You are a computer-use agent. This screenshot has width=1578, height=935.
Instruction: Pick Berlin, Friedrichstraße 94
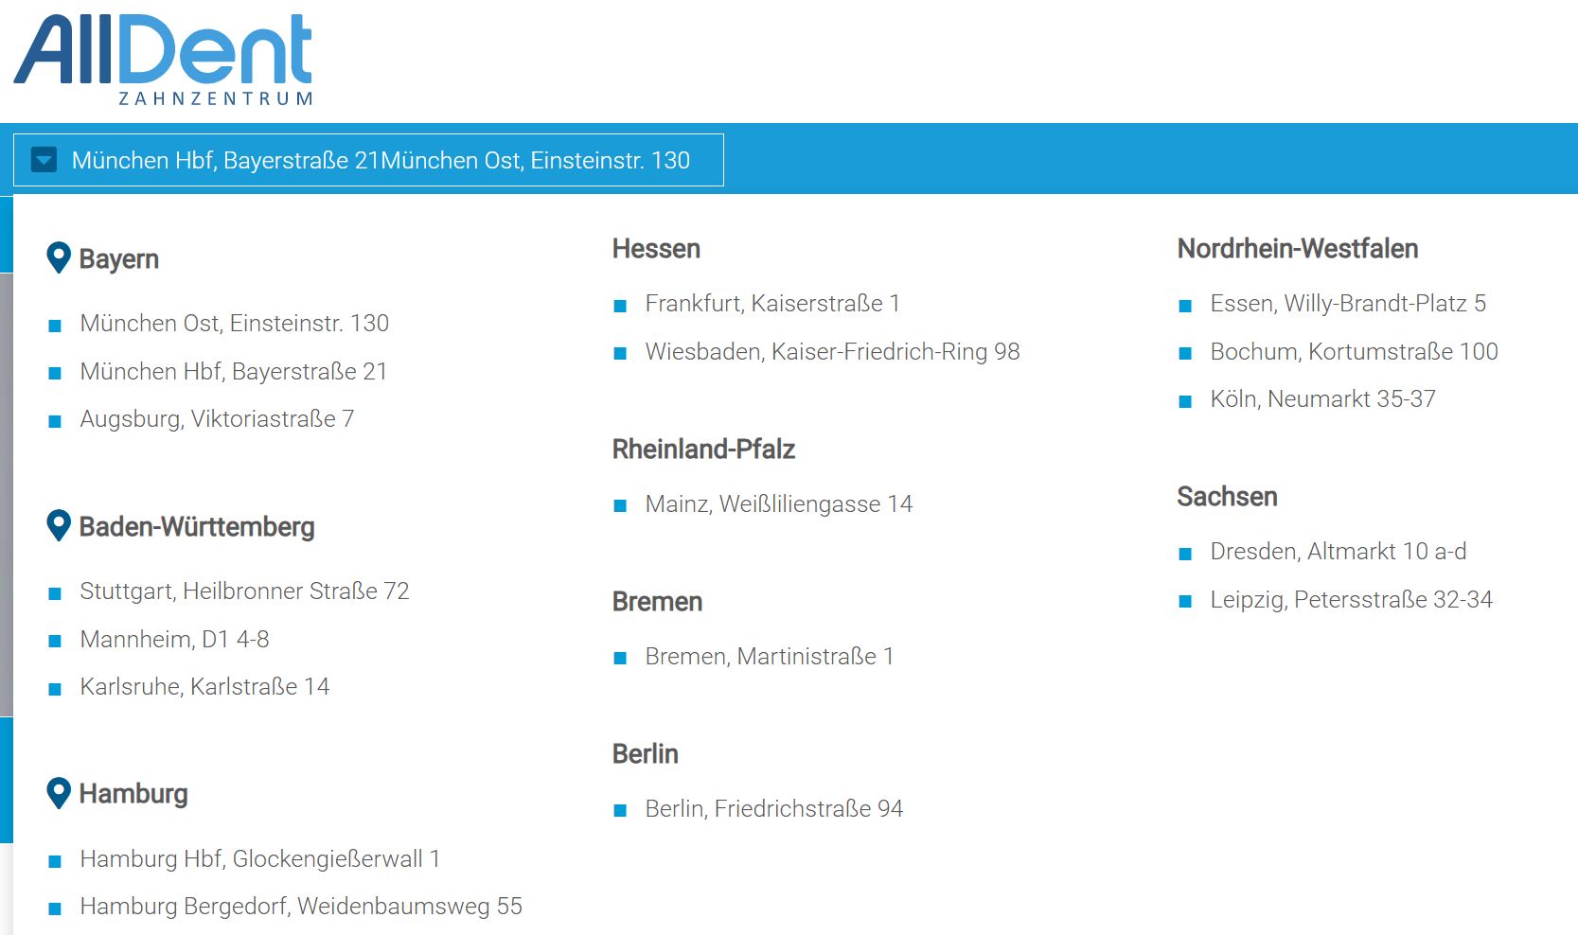(773, 809)
